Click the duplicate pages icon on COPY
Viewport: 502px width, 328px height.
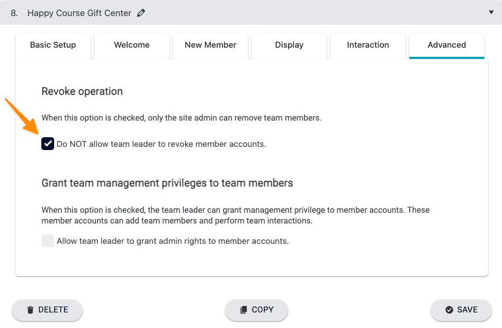click(x=243, y=310)
